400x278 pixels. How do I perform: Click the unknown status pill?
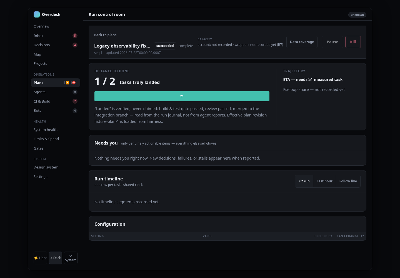357,15
